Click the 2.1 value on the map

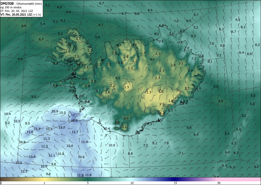pos(112,86)
